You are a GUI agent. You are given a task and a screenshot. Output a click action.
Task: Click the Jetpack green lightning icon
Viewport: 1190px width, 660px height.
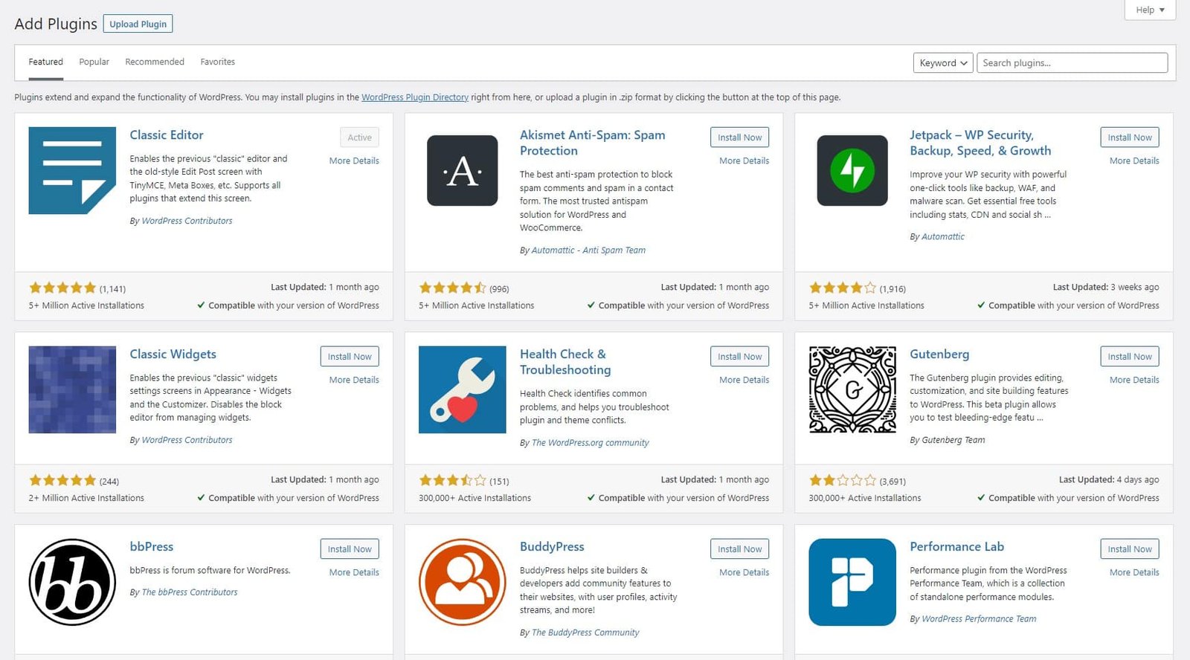point(852,170)
